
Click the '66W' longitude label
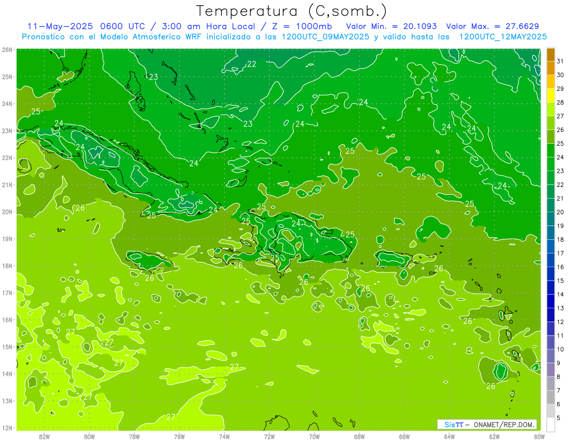(404, 436)
